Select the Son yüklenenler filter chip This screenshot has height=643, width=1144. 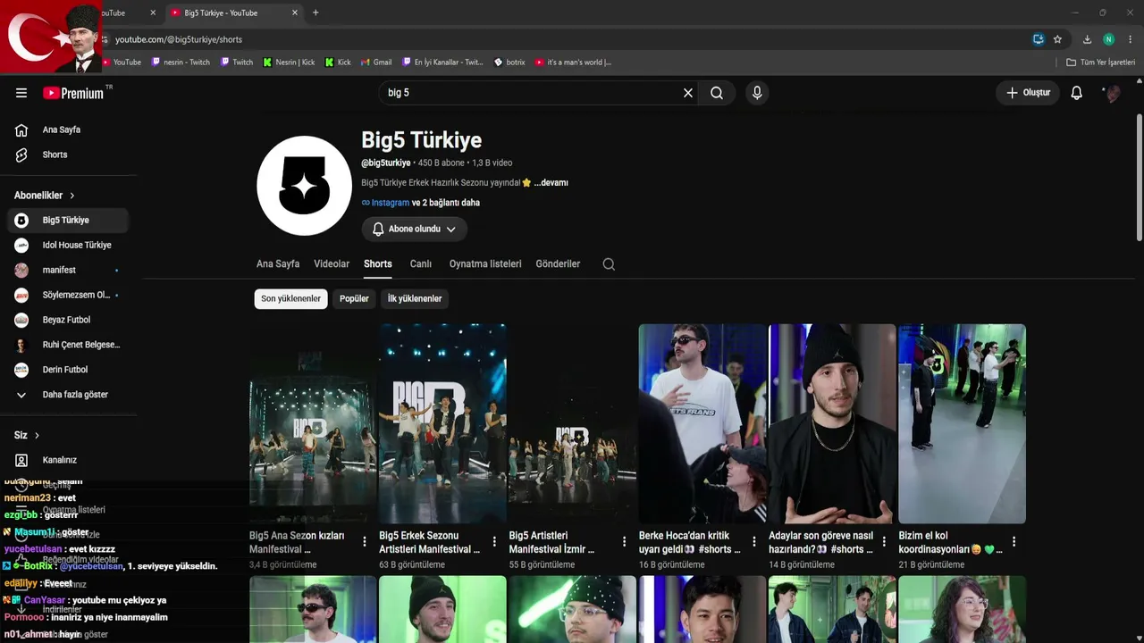[290, 298]
